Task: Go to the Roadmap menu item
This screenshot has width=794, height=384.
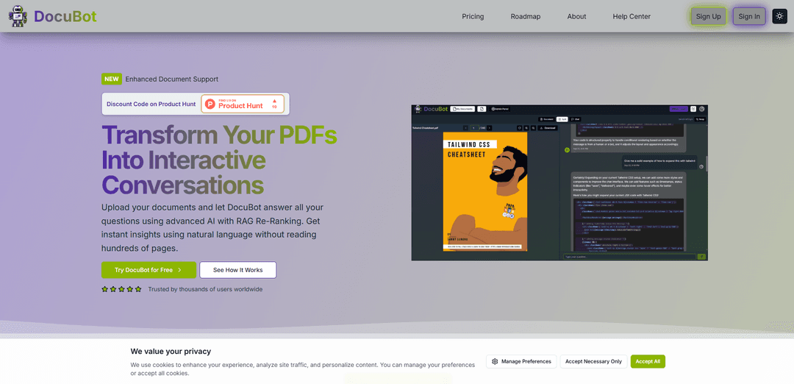Action: coord(525,16)
